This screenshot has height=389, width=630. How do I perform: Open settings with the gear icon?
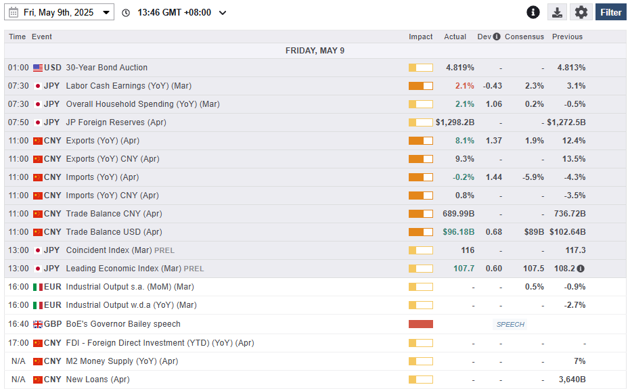[581, 12]
